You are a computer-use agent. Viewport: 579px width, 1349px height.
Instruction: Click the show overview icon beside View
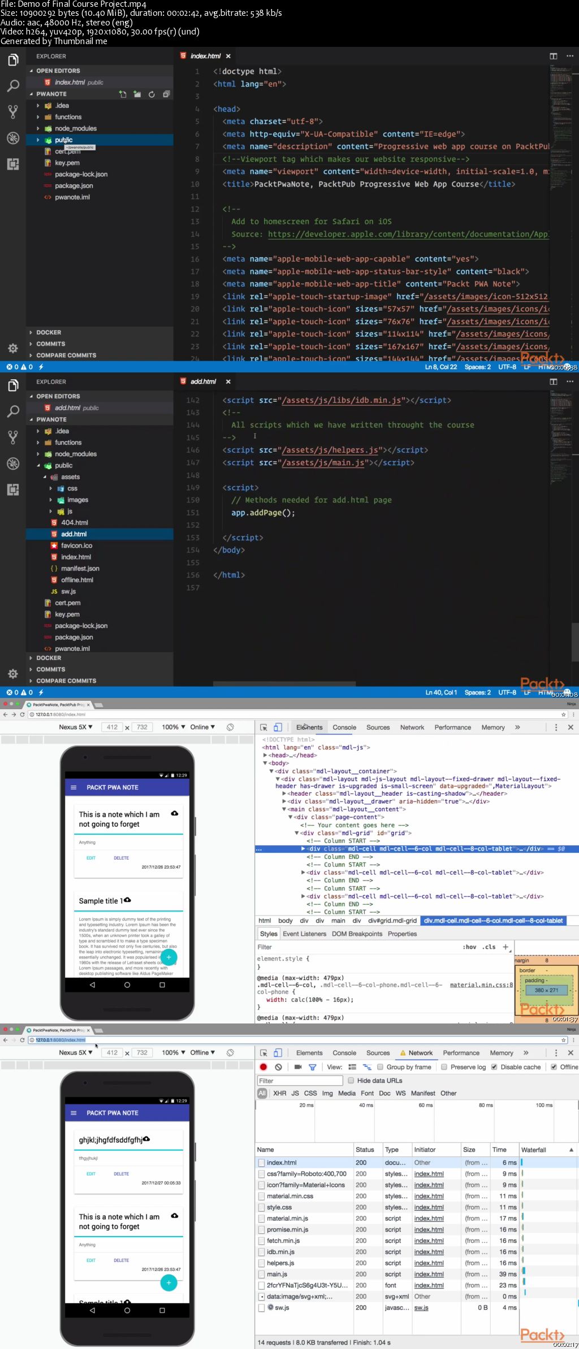[367, 1067]
